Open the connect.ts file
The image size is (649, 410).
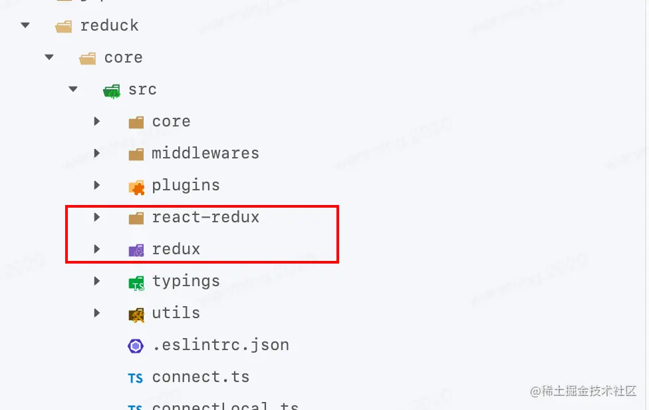[x=201, y=377]
